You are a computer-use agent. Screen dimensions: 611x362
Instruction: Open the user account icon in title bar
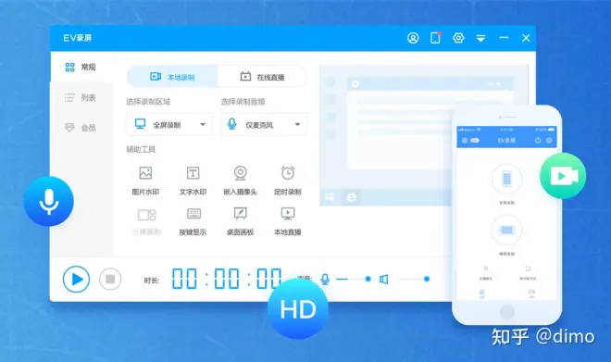tap(413, 38)
